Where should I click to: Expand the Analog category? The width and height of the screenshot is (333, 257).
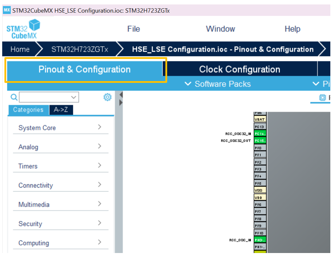[61, 147]
